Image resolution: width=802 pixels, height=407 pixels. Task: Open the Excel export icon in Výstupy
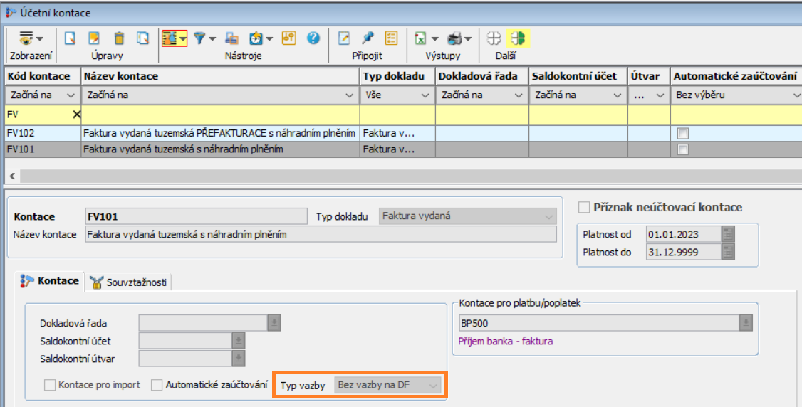421,38
